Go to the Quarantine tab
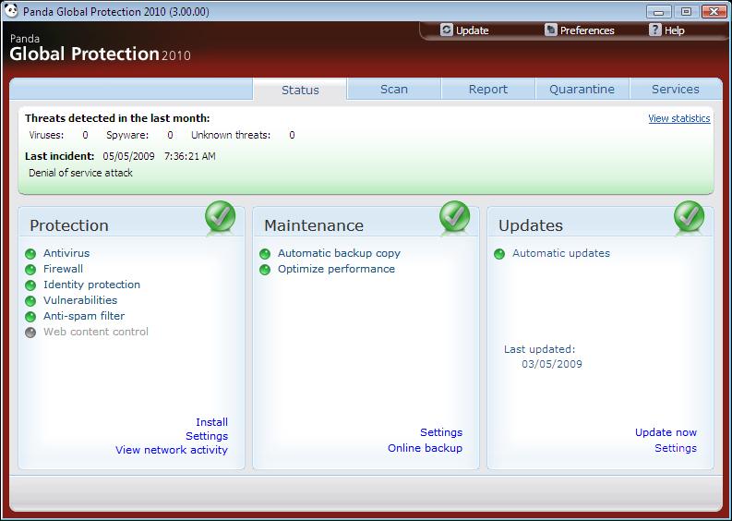The width and height of the screenshot is (732, 521). 582,90
